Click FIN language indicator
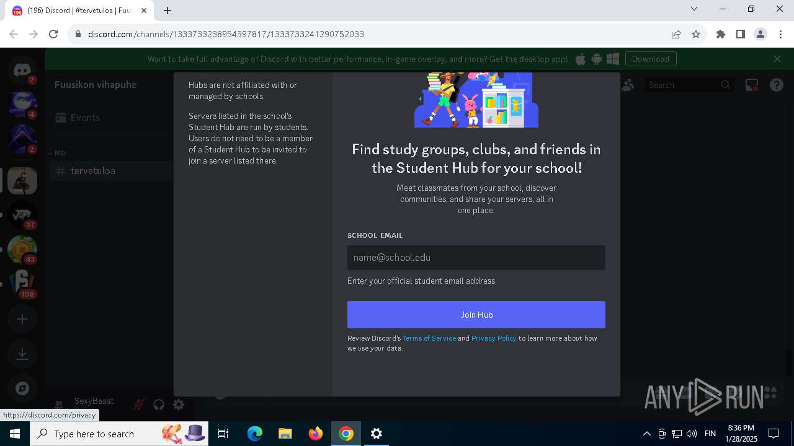Screen dimensions: 794x446 pyautogui.click(x=710, y=434)
